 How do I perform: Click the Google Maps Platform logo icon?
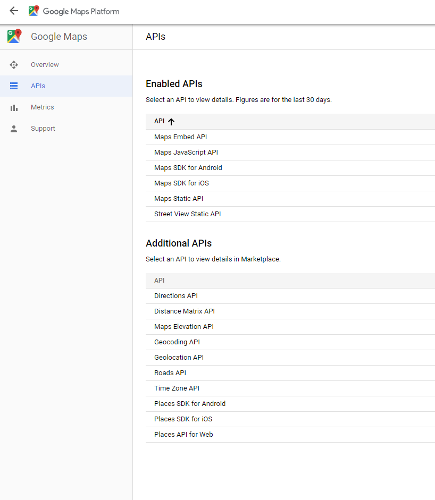pyautogui.click(x=34, y=11)
